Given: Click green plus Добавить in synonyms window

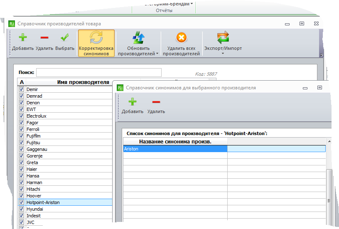Looking at the screenshot, I should [132, 102].
